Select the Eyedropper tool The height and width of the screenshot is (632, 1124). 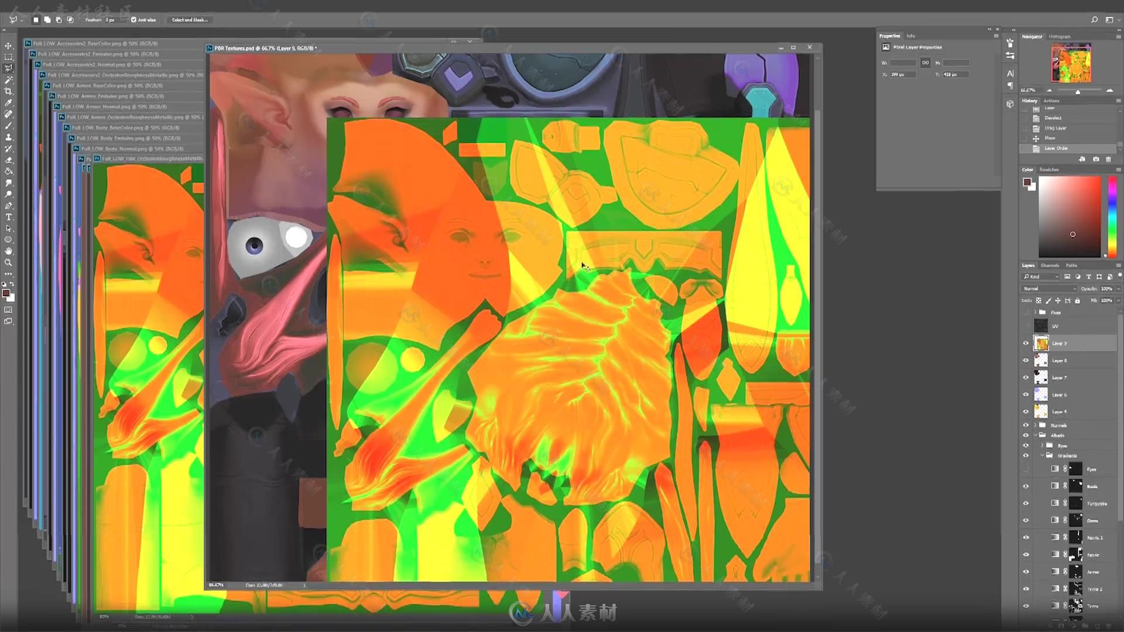[x=8, y=103]
